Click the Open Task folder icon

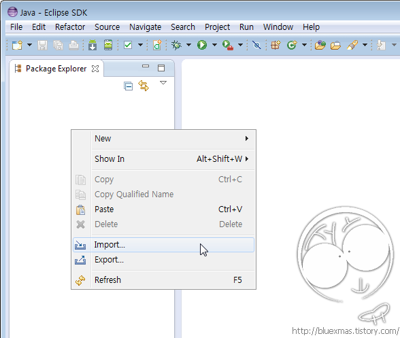336,46
